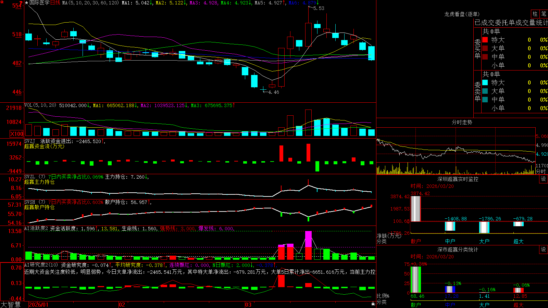The height and width of the screenshot is (308, 548).
Task: Click the 强势线: 3.000 label
Action: point(178,228)
